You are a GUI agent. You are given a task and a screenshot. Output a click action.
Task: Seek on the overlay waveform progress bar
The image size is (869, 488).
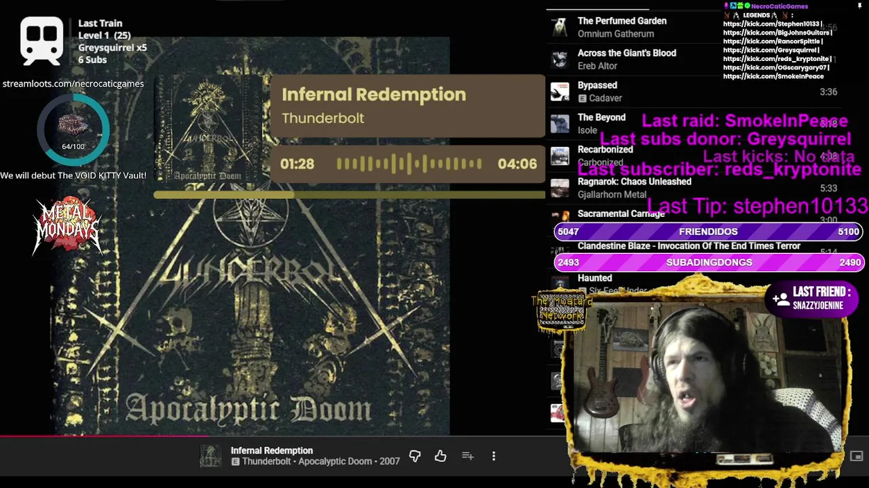click(x=409, y=164)
